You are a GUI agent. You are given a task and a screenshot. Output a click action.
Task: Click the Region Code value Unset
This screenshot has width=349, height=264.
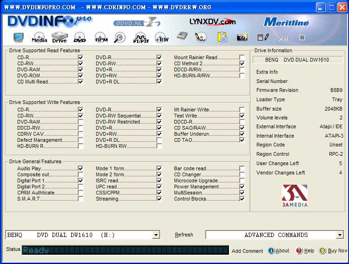point(336,145)
